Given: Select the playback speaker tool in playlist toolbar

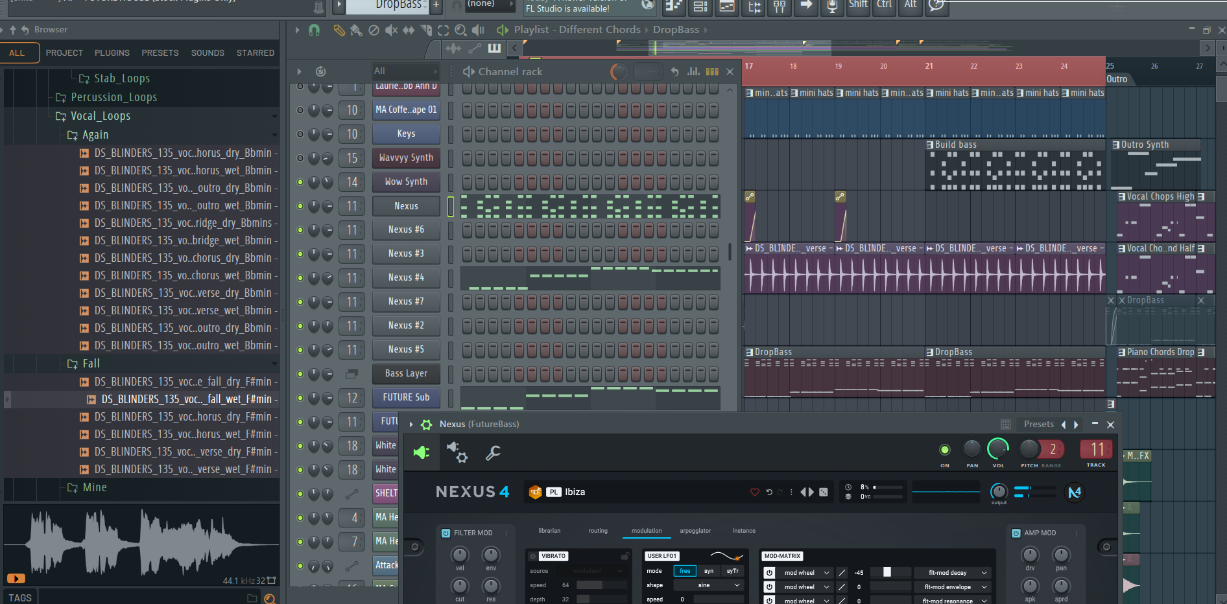Looking at the screenshot, I should [479, 30].
